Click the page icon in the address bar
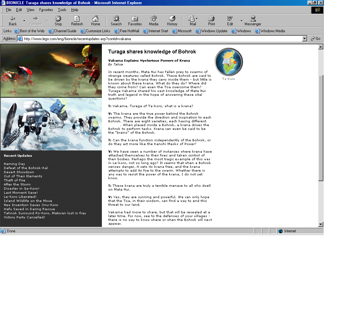The height and width of the screenshot is (316, 348). tap(20, 39)
